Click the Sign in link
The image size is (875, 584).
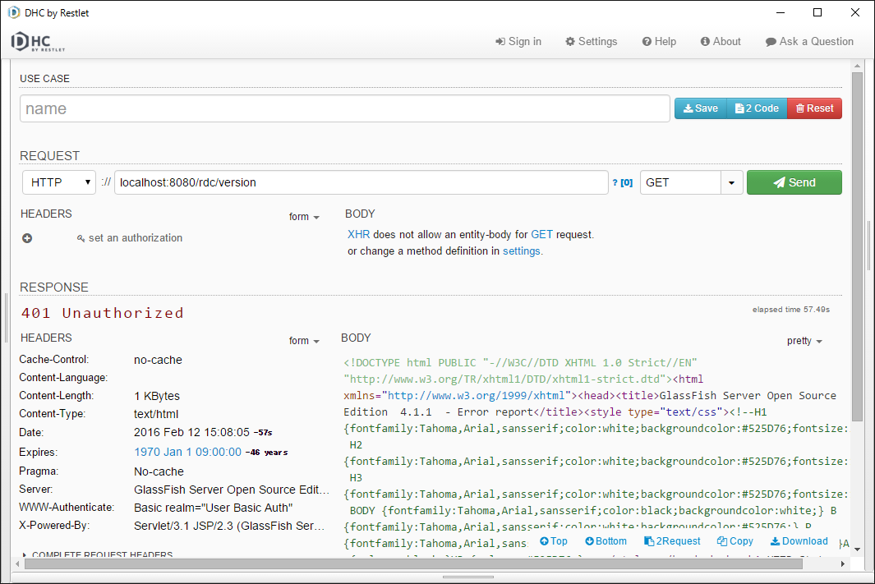coord(518,41)
